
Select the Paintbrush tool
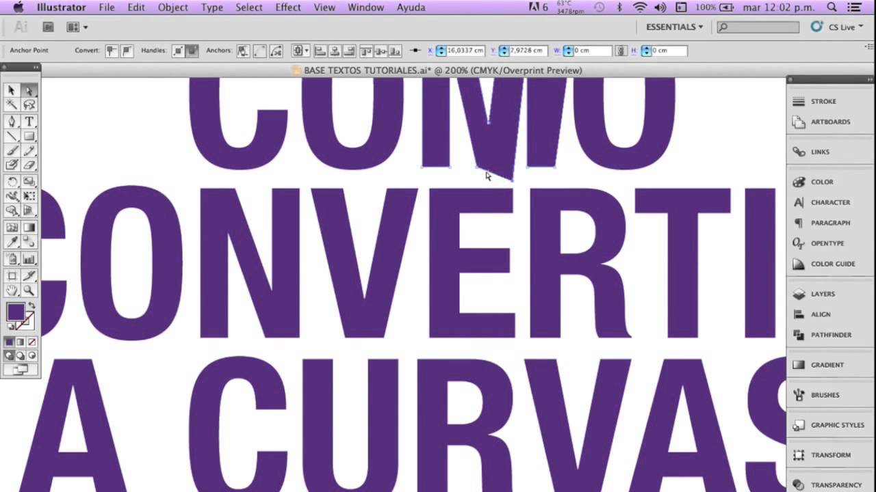(12, 150)
